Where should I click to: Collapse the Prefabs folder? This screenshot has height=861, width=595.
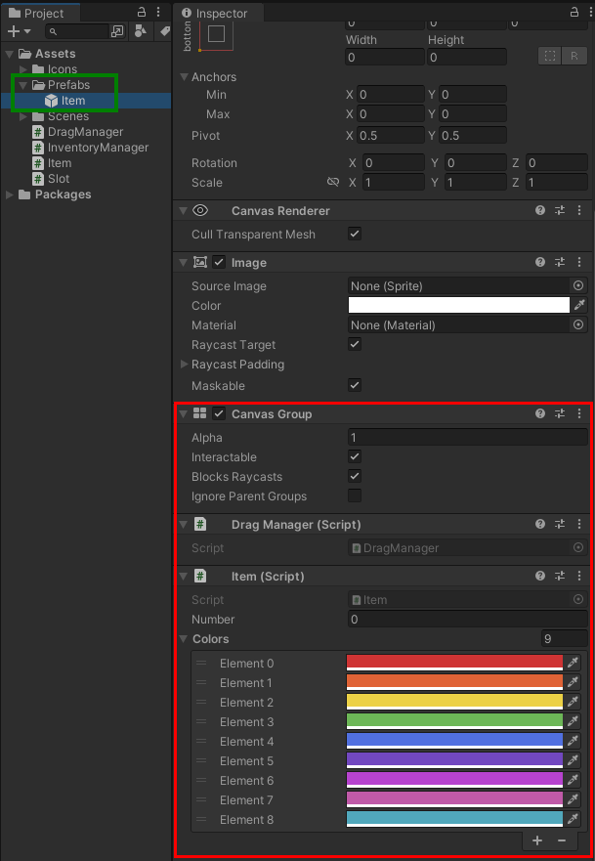23,85
